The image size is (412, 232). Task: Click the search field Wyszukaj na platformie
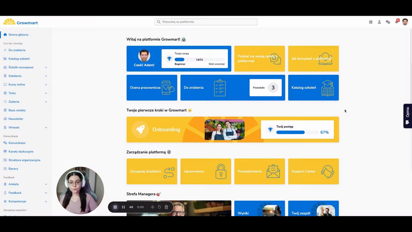(x=206, y=22)
